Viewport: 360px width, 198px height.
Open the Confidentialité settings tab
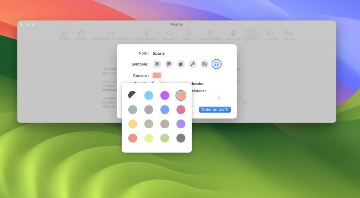pos(211,35)
